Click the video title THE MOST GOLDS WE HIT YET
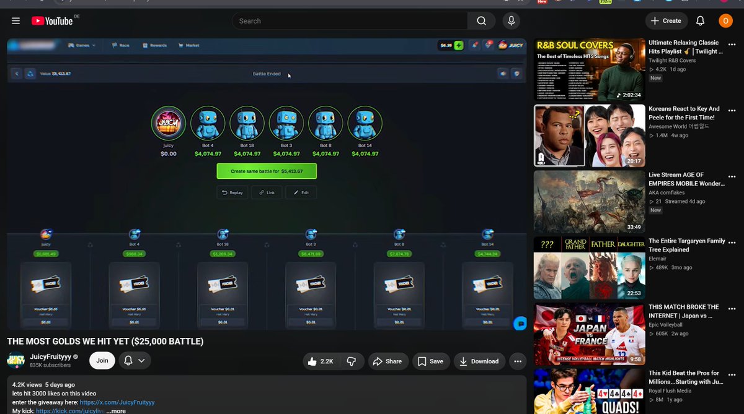This screenshot has height=414, width=744. pos(105,342)
